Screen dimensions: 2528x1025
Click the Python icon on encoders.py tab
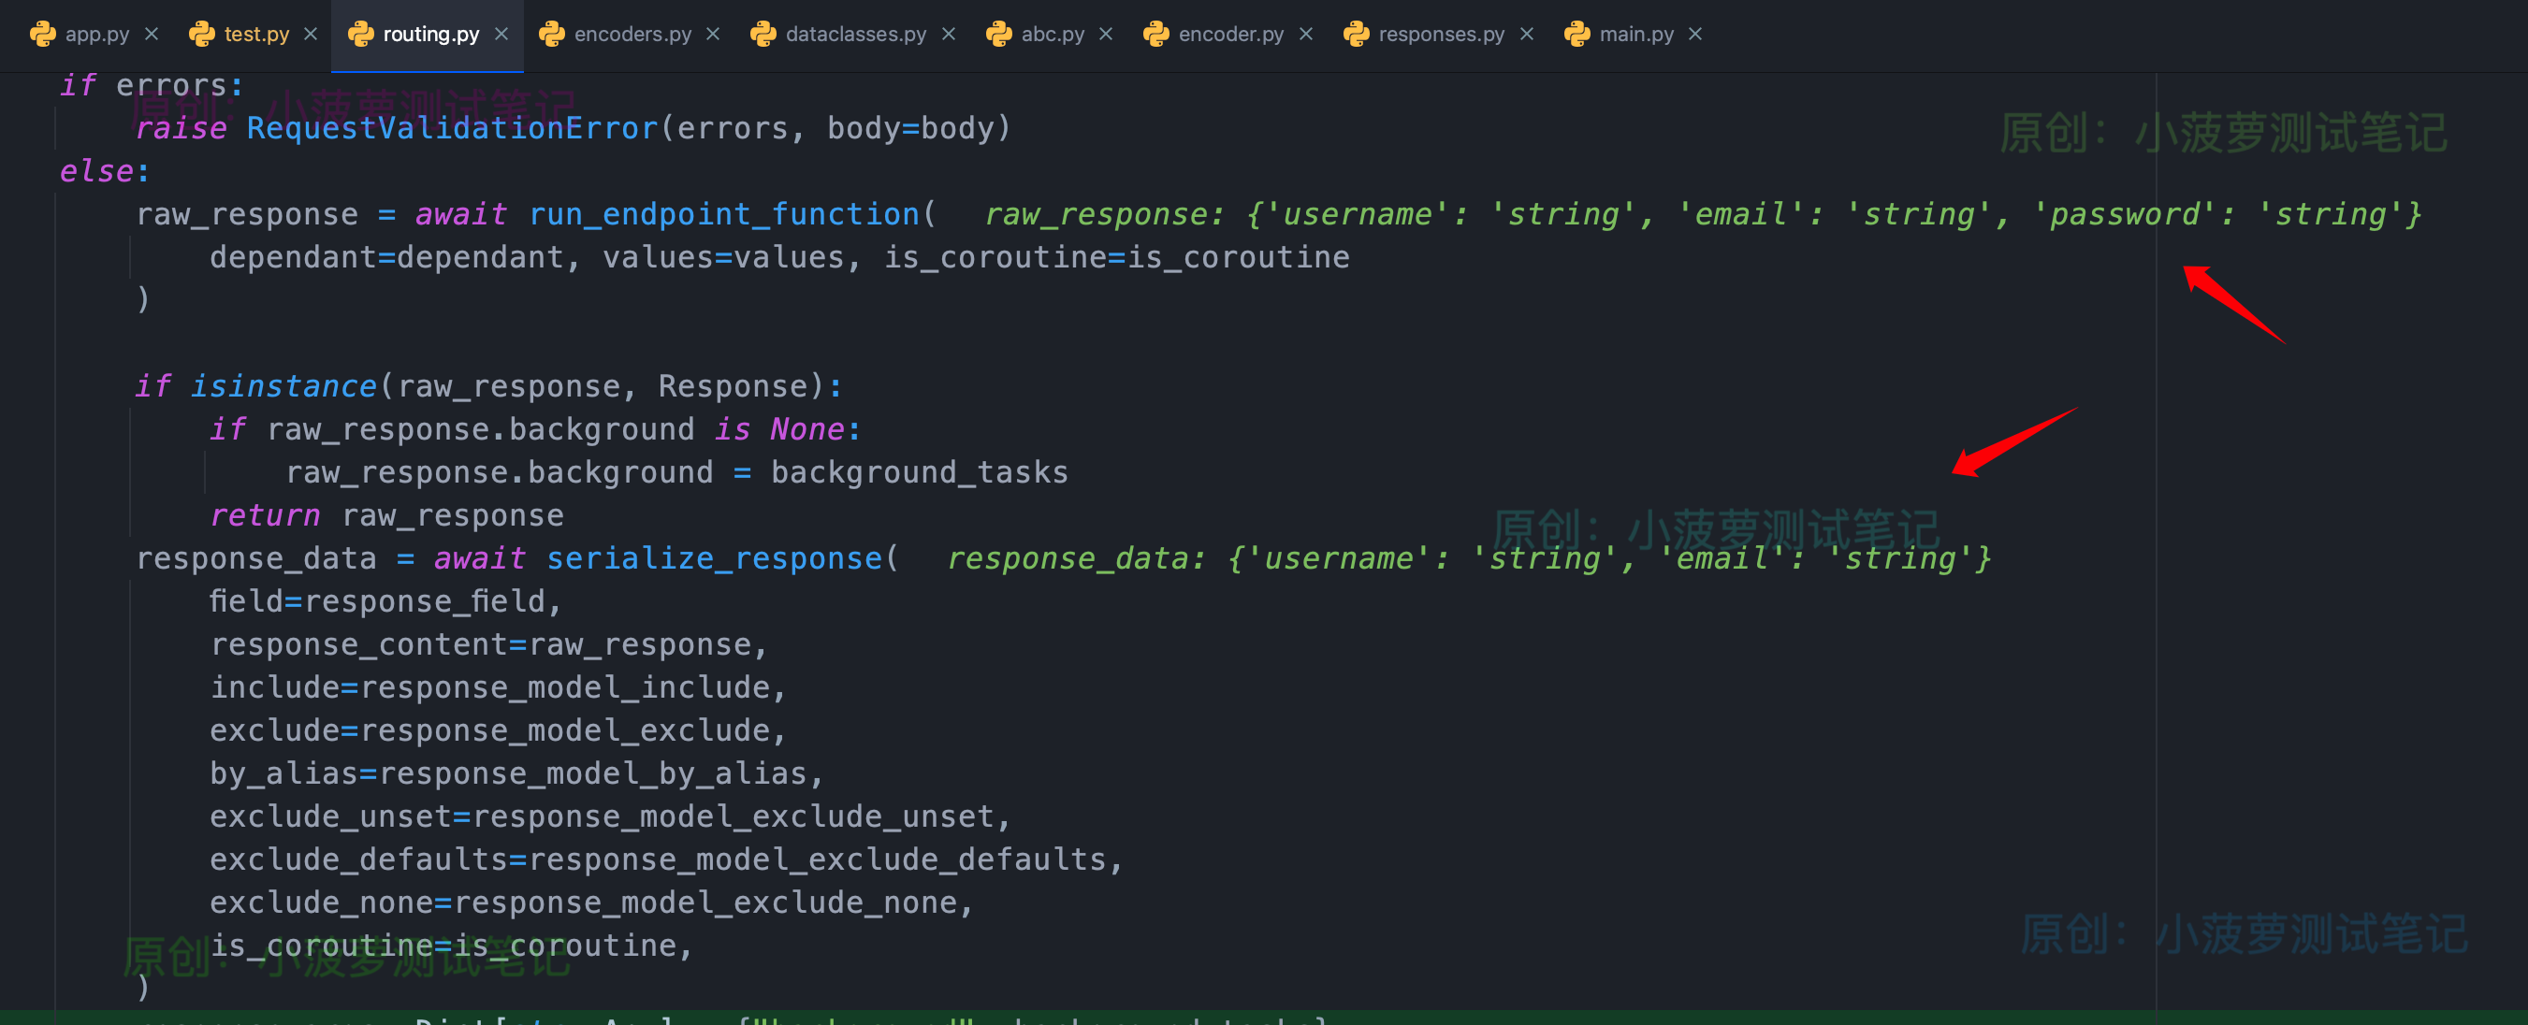[553, 33]
